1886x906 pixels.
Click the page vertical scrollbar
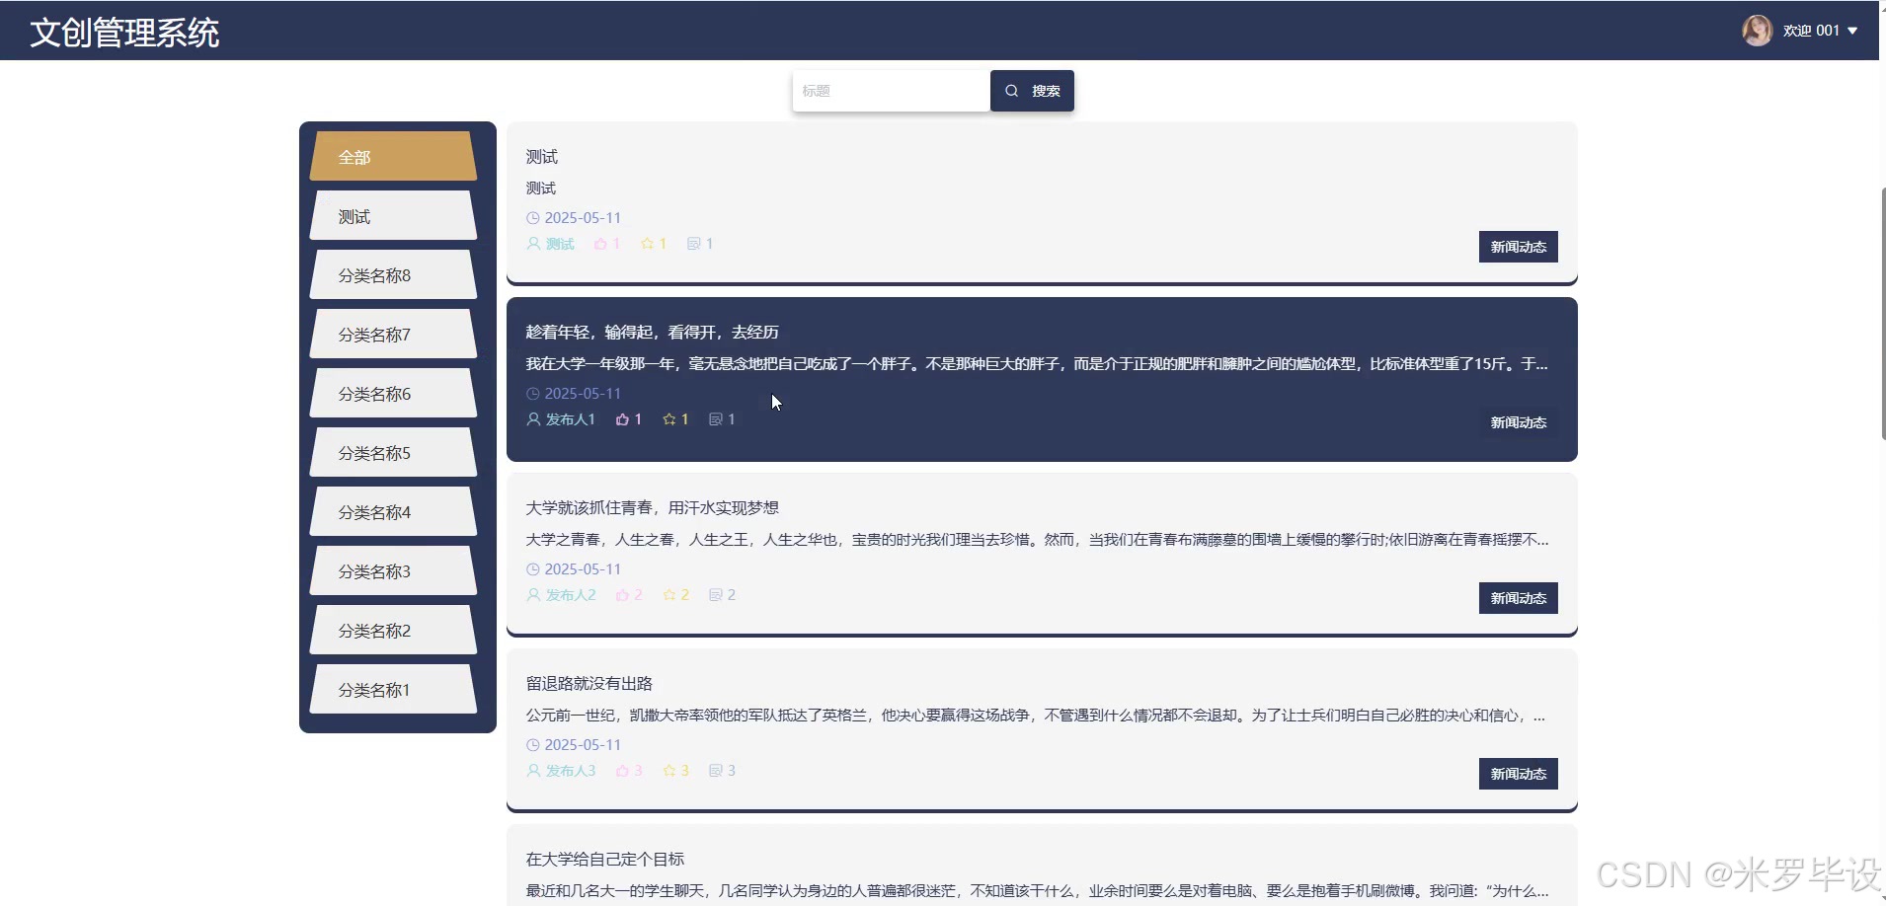[x=1882, y=313]
